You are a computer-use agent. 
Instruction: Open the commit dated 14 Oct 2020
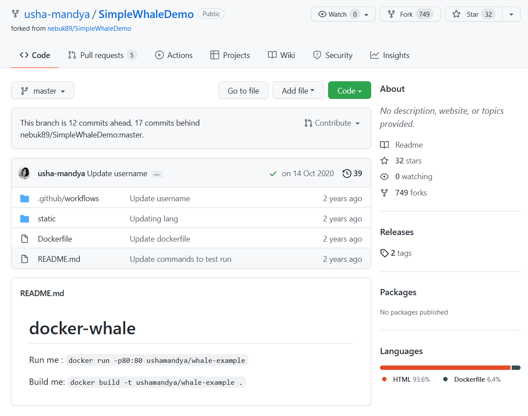pos(308,174)
